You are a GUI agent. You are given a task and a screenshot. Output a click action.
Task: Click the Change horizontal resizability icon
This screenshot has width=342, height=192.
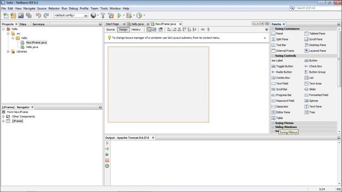click(x=203, y=29)
